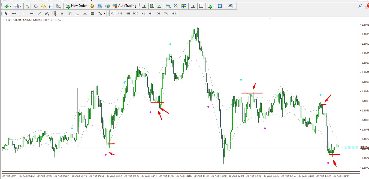Draw a vertical line on the chart
The width and height of the screenshot is (369, 179).
[x=24, y=13]
